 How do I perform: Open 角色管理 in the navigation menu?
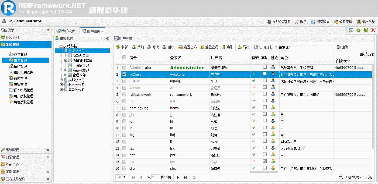18,66
